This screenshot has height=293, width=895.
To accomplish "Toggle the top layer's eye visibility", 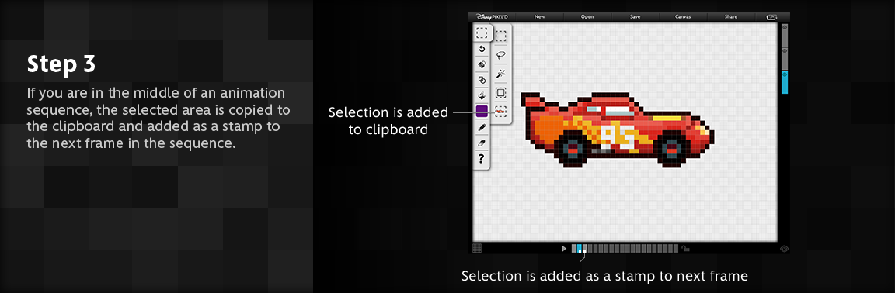I will (x=784, y=27).
